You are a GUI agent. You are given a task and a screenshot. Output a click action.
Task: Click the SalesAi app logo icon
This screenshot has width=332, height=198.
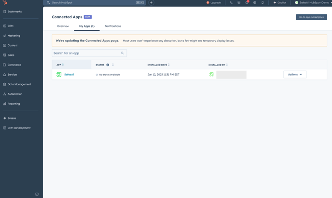[x=59, y=74]
